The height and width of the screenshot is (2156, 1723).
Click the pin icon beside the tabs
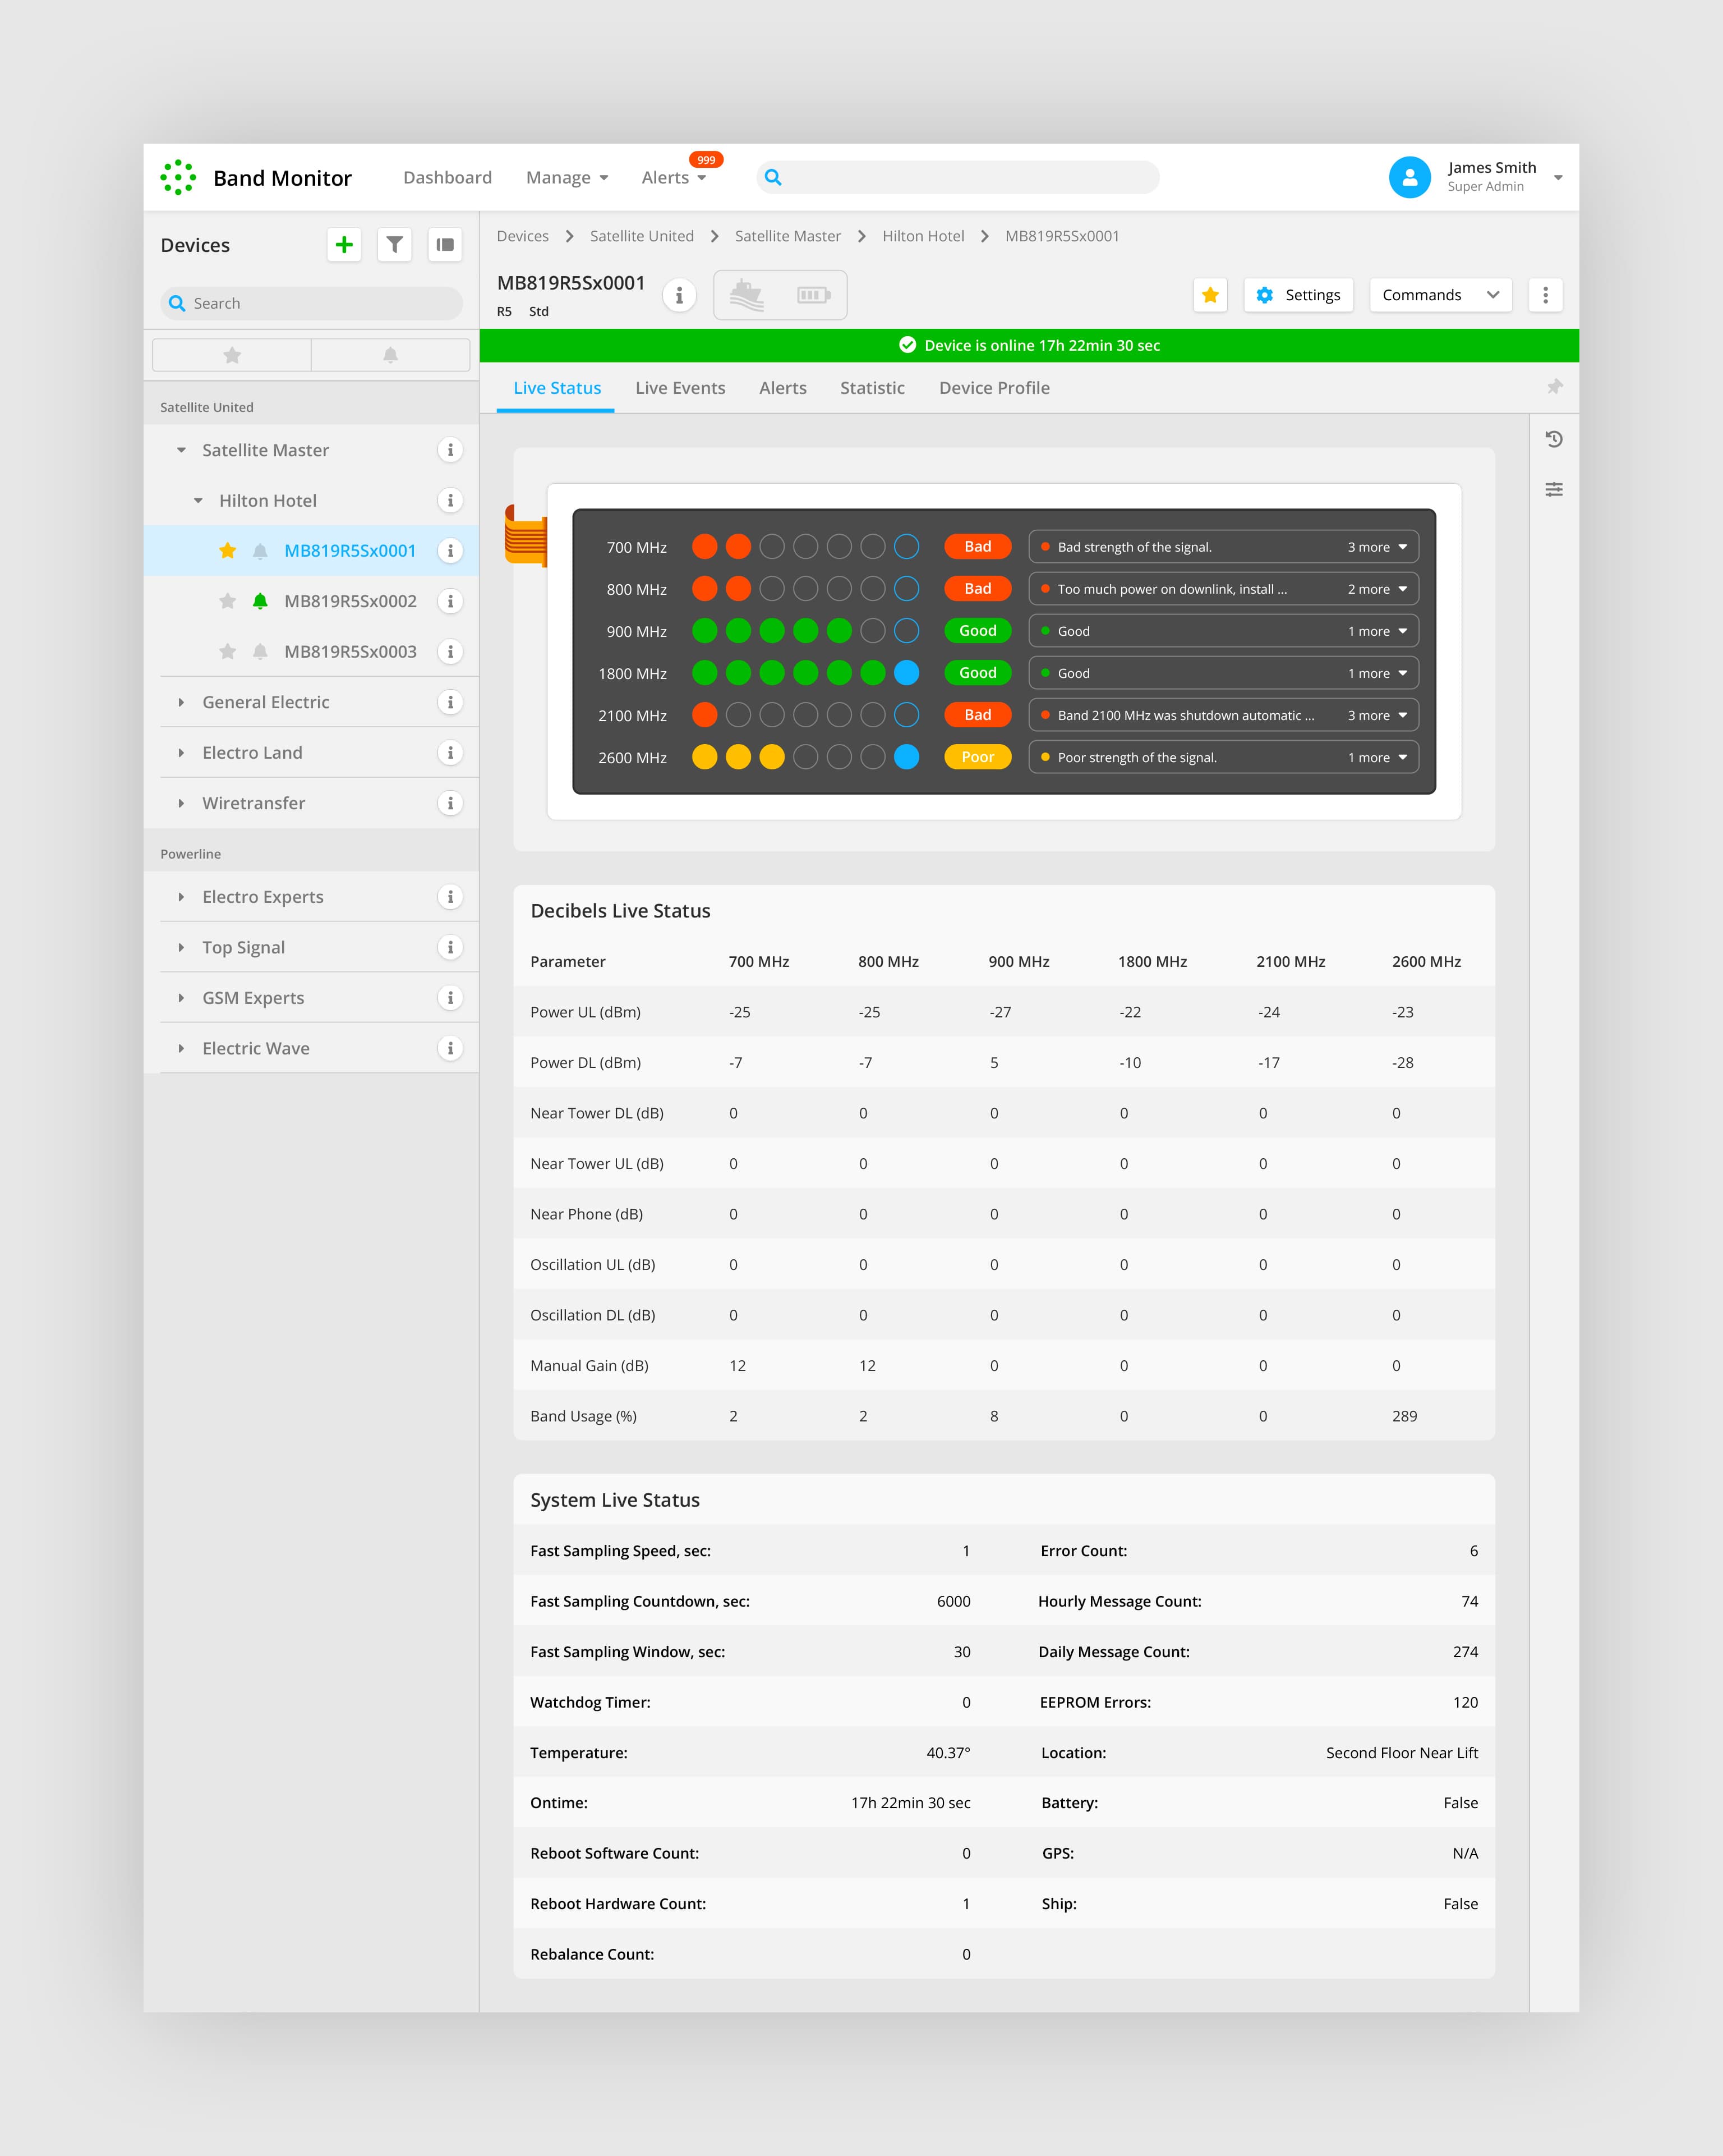pyautogui.click(x=1554, y=387)
